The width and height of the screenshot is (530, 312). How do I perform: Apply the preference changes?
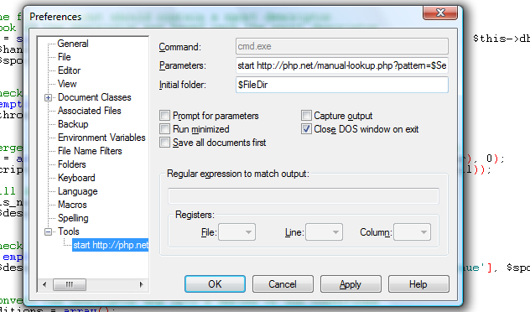(351, 284)
